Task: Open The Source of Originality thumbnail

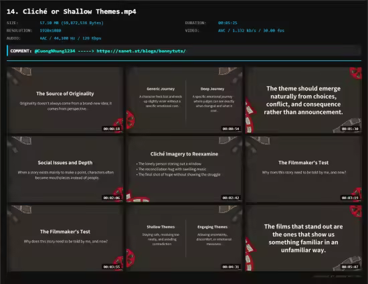Action: [x=65, y=100]
